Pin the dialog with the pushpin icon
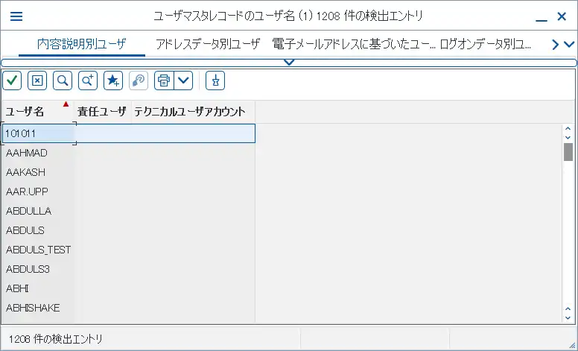 (215, 80)
